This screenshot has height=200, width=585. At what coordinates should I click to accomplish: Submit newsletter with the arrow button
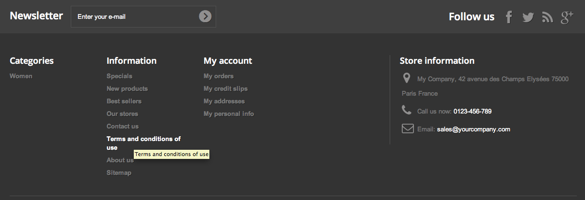[205, 16]
